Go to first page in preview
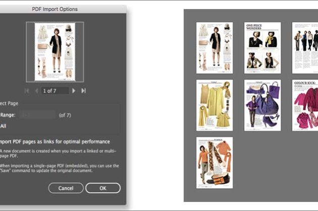 (x=27, y=91)
